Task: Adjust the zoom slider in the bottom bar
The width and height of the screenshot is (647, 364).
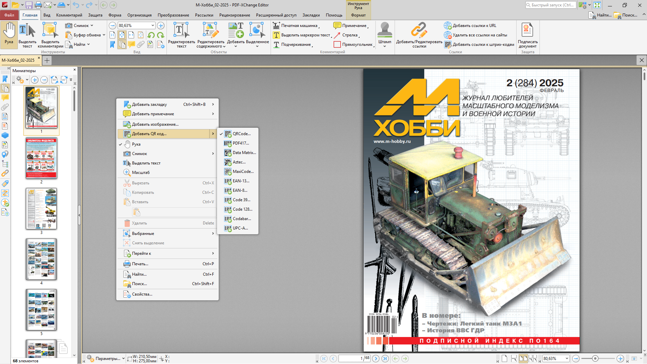Action: 595,359
